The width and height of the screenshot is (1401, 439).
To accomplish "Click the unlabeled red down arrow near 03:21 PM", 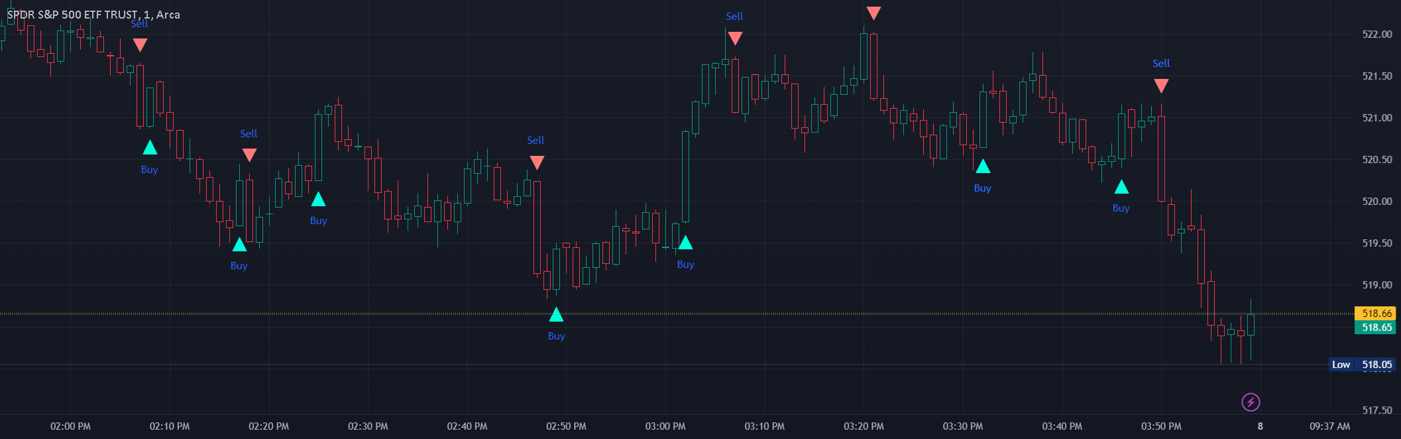I will (873, 13).
